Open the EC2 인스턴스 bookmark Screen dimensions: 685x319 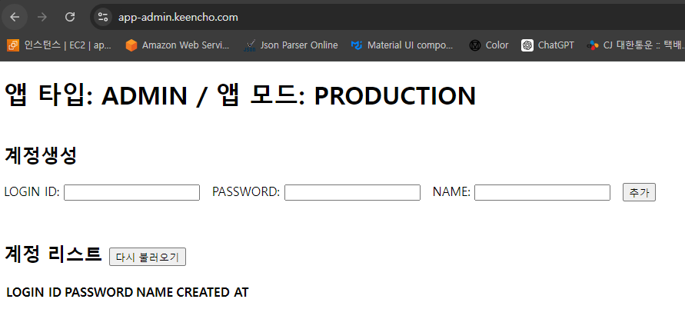click(60, 45)
